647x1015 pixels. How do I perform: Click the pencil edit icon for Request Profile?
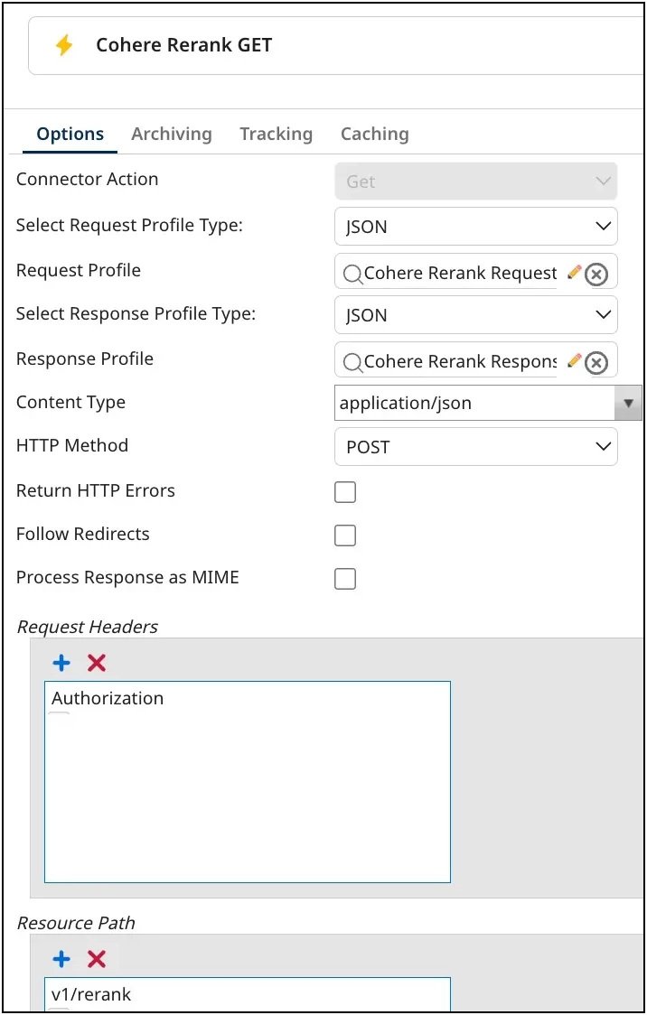(x=574, y=272)
